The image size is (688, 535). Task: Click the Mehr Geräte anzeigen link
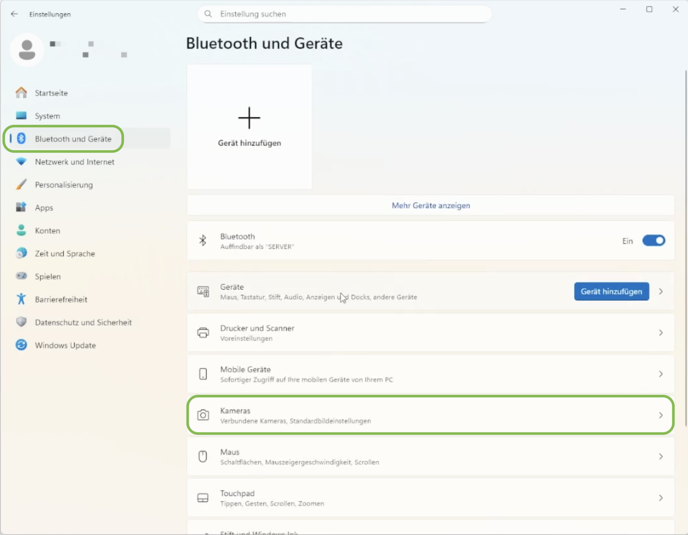[431, 206]
